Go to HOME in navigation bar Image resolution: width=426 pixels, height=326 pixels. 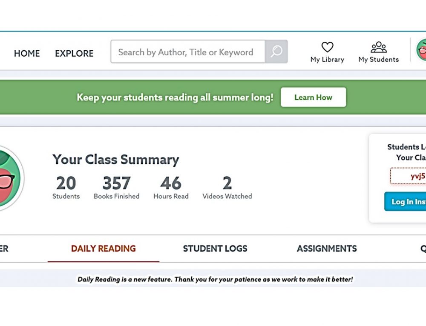point(27,54)
